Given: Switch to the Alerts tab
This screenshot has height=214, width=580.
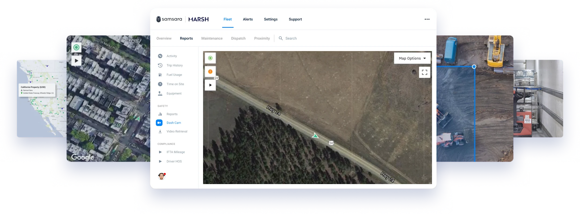Looking at the screenshot, I should pos(248,19).
